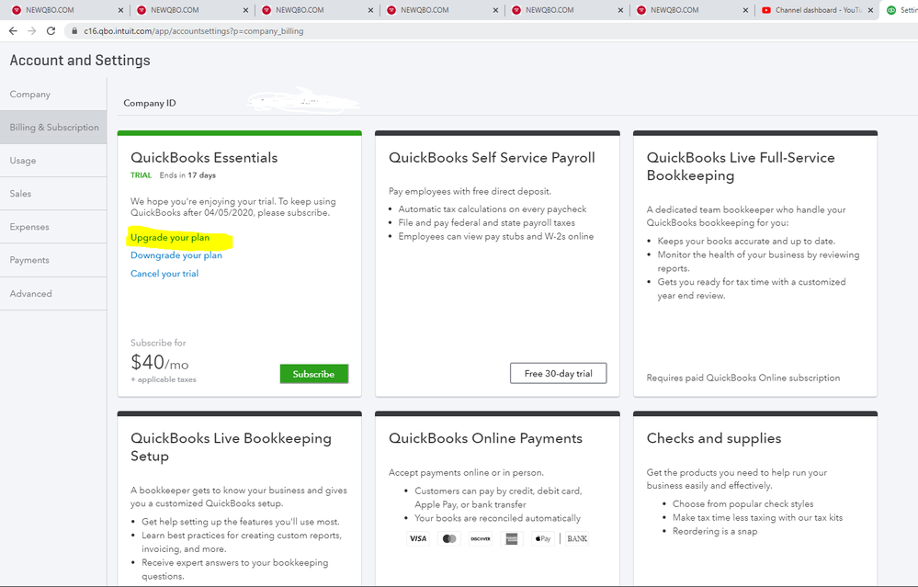Click 'File and pay federal and state payroll taxes'
The width and height of the screenshot is (918, 587).
tap(486, 222)
